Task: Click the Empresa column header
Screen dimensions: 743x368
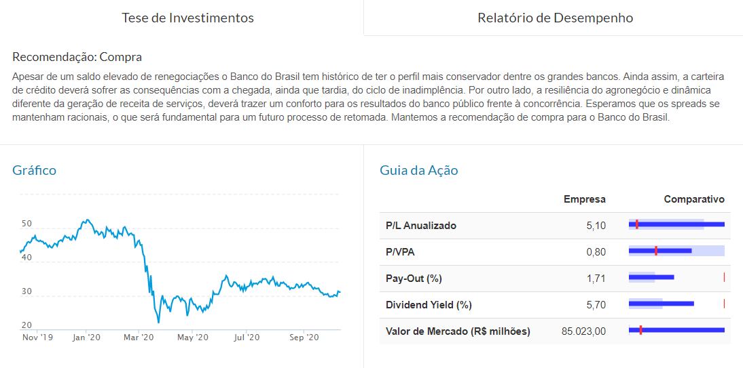Action: [585, 200]
